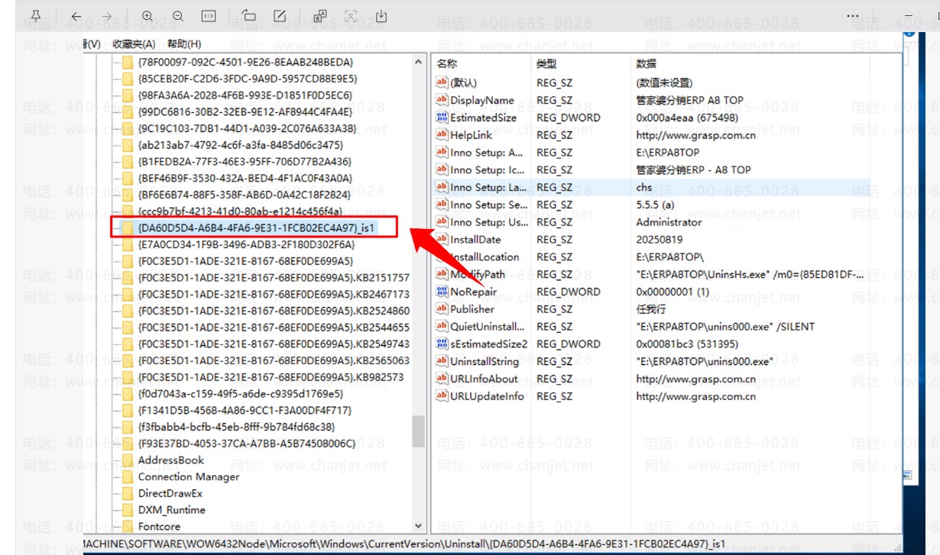Click the E:\ERPA8TOP\ install location data
Image resolution: width=940 pixels, height=555 pixels.
coord(669,257)
